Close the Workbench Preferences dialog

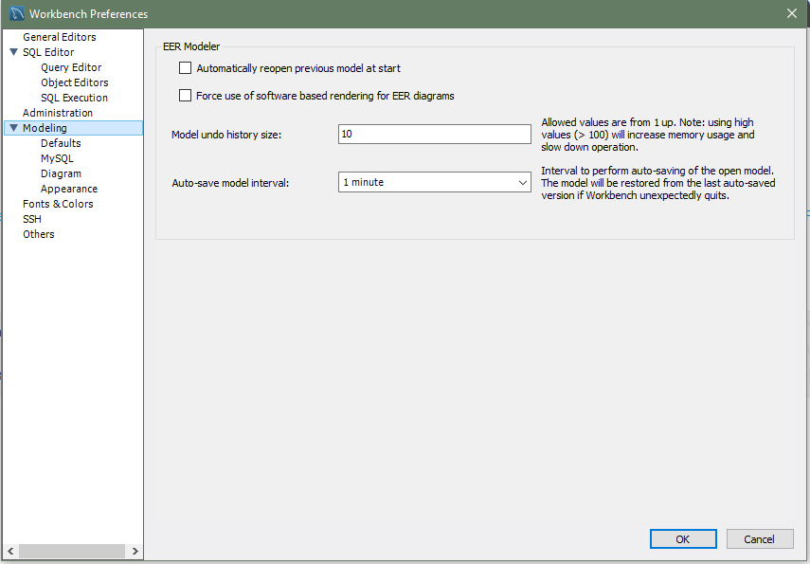click(x=791, y=13)
